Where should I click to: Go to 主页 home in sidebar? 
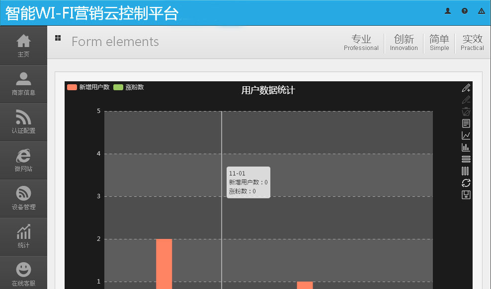pyautogui.click(x=23, y=46)
